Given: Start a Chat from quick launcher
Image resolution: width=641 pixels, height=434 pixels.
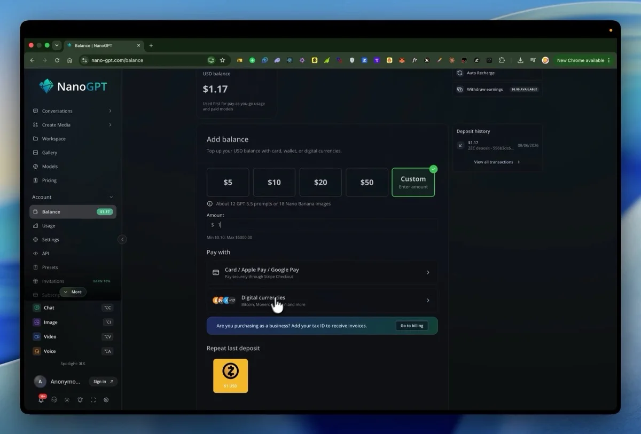Looking at the screenshot, I should click(73, 308).
